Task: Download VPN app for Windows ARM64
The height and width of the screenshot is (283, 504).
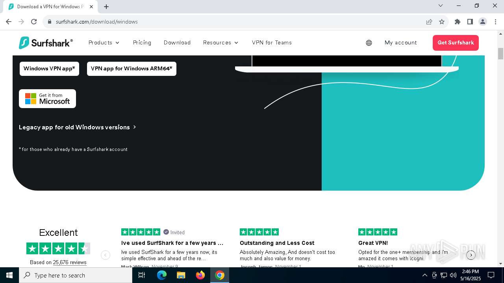Action: (x=132, y=68)
